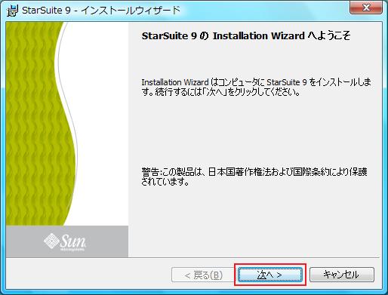Screen dimensions: 388x295
Task: Click the title text StarSuite 9 - インストールウィザード
Action: 101,11
